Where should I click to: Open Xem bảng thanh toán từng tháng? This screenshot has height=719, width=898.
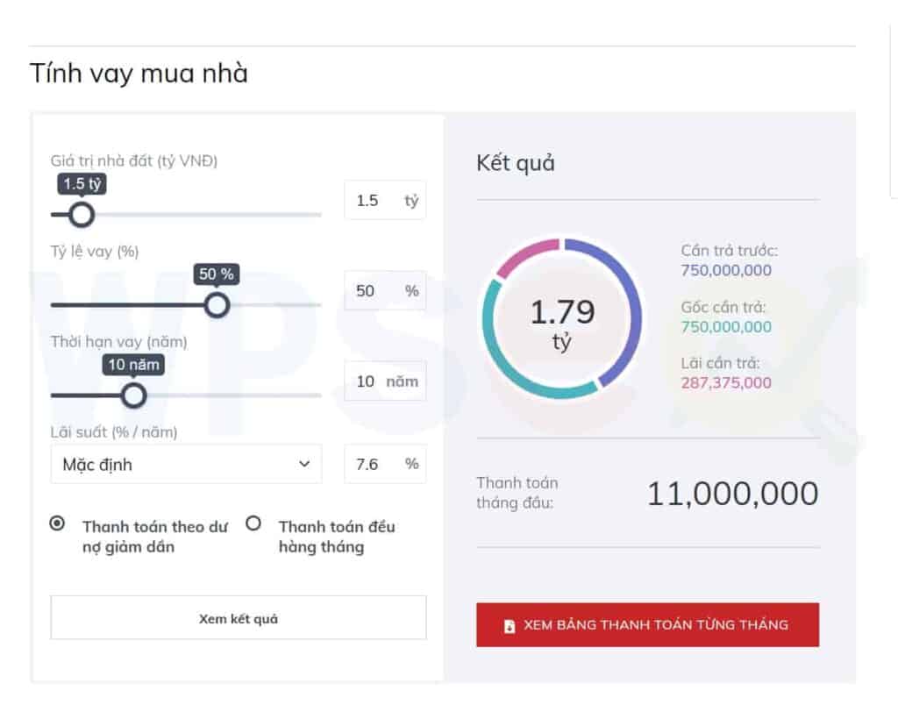tap(647, 625)
